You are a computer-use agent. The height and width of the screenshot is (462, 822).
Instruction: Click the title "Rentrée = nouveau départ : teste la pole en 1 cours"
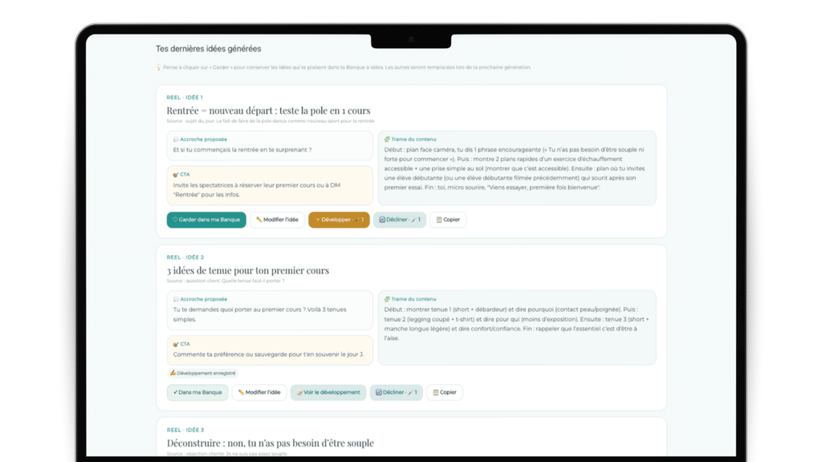(268, 111)
